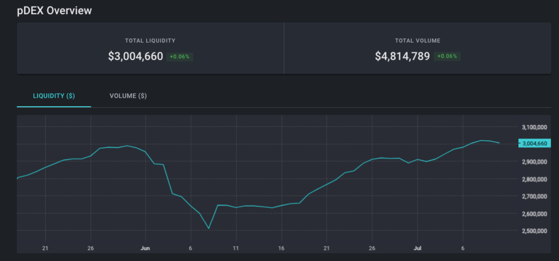
Task: Click the lowest dip point on liquidity line
Action: pyautogui.click(x=209, y=229)
